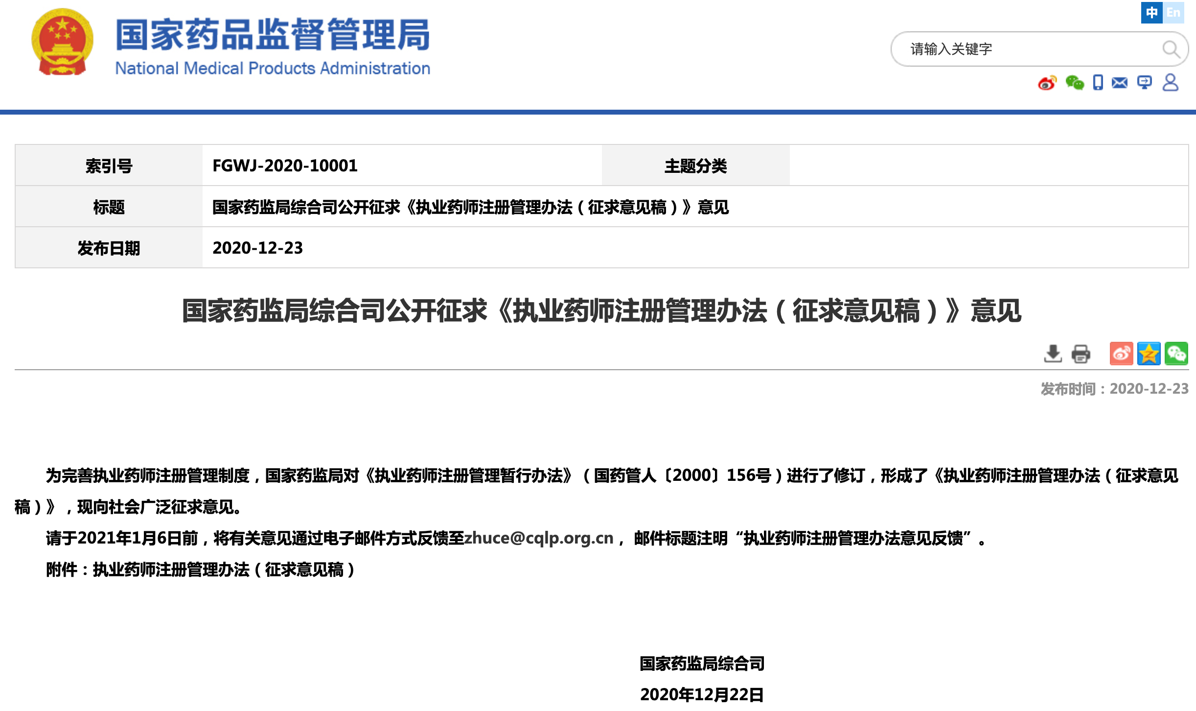This screenshot has width=1196, height=711.
Task: Select the Chinese 中 language toggle
Action: 1152,12
